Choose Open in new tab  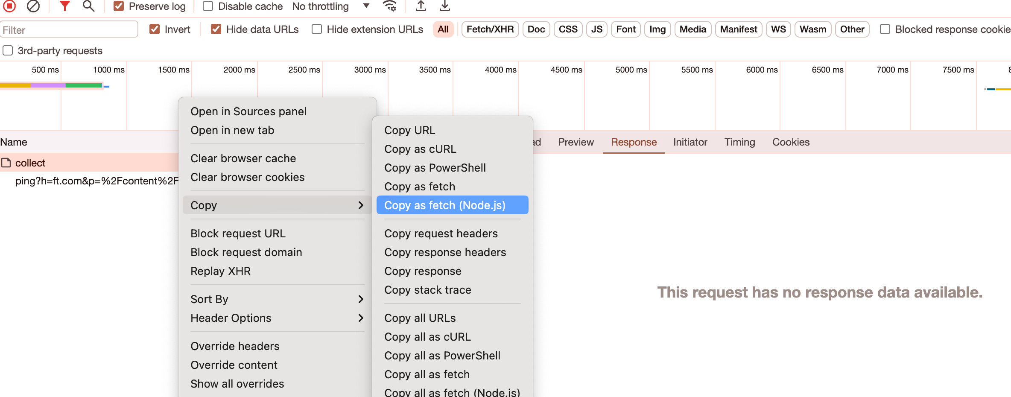277,130
